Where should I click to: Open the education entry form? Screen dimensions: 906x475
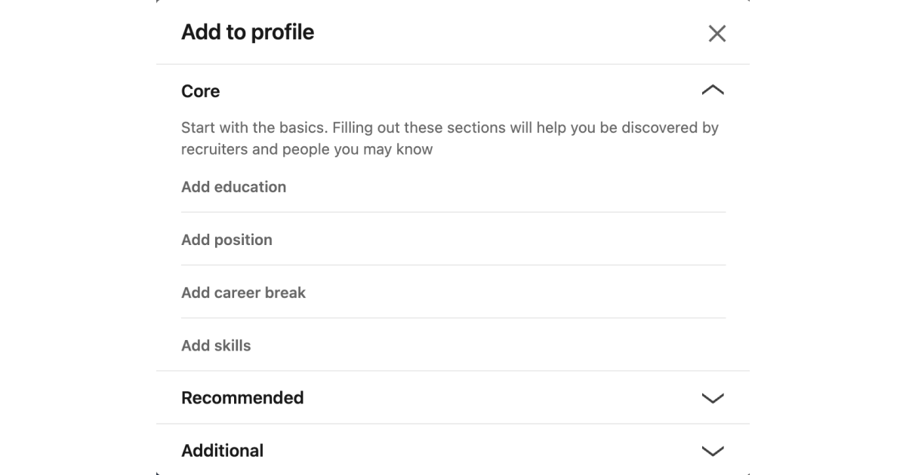233,186
